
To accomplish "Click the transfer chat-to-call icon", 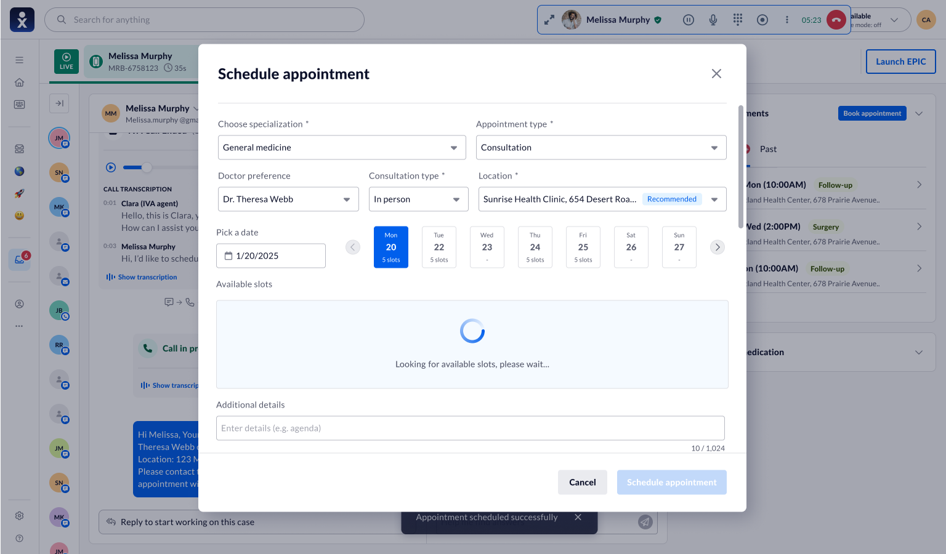I will pyautogui.click(x=179, y=302).
